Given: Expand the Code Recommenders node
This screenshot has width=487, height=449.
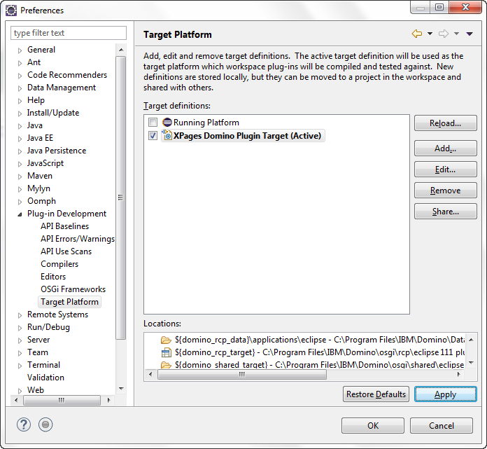Looking at the screenshot, I should point(20,76).
